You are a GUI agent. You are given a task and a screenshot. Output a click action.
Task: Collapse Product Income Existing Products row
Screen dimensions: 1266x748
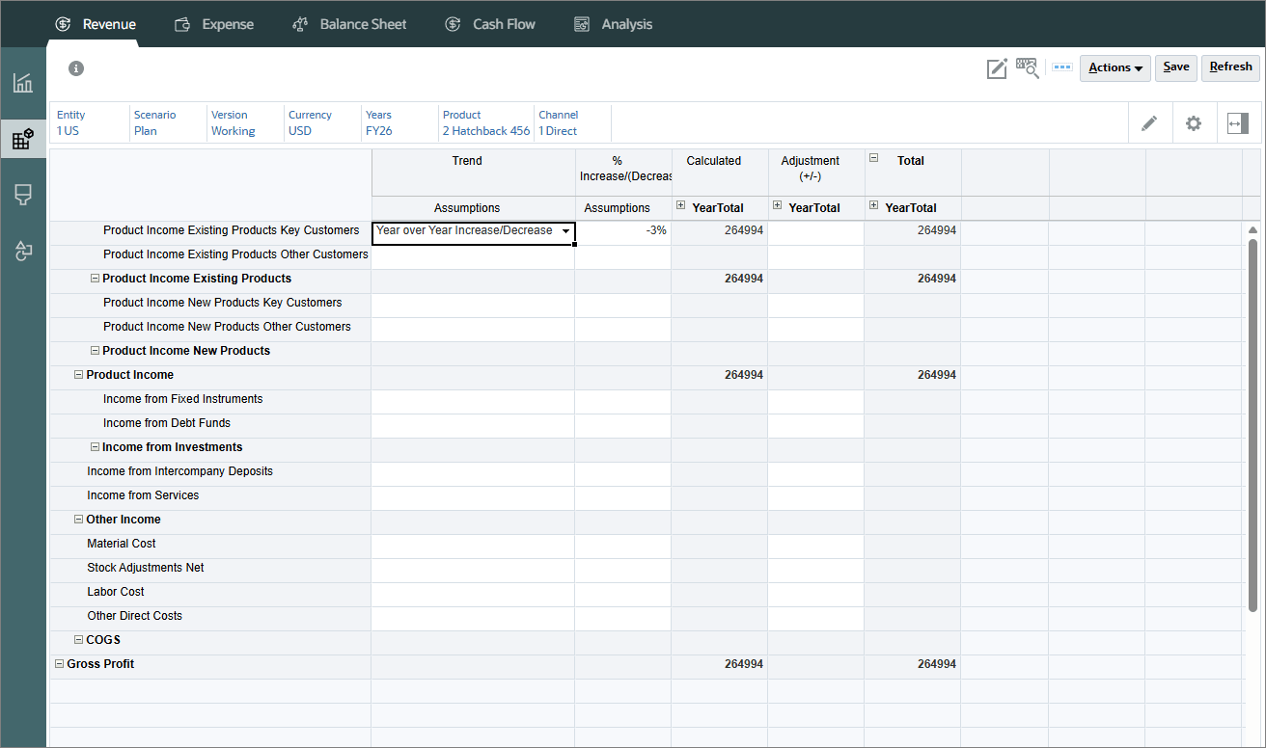click(x=95, y=279)
